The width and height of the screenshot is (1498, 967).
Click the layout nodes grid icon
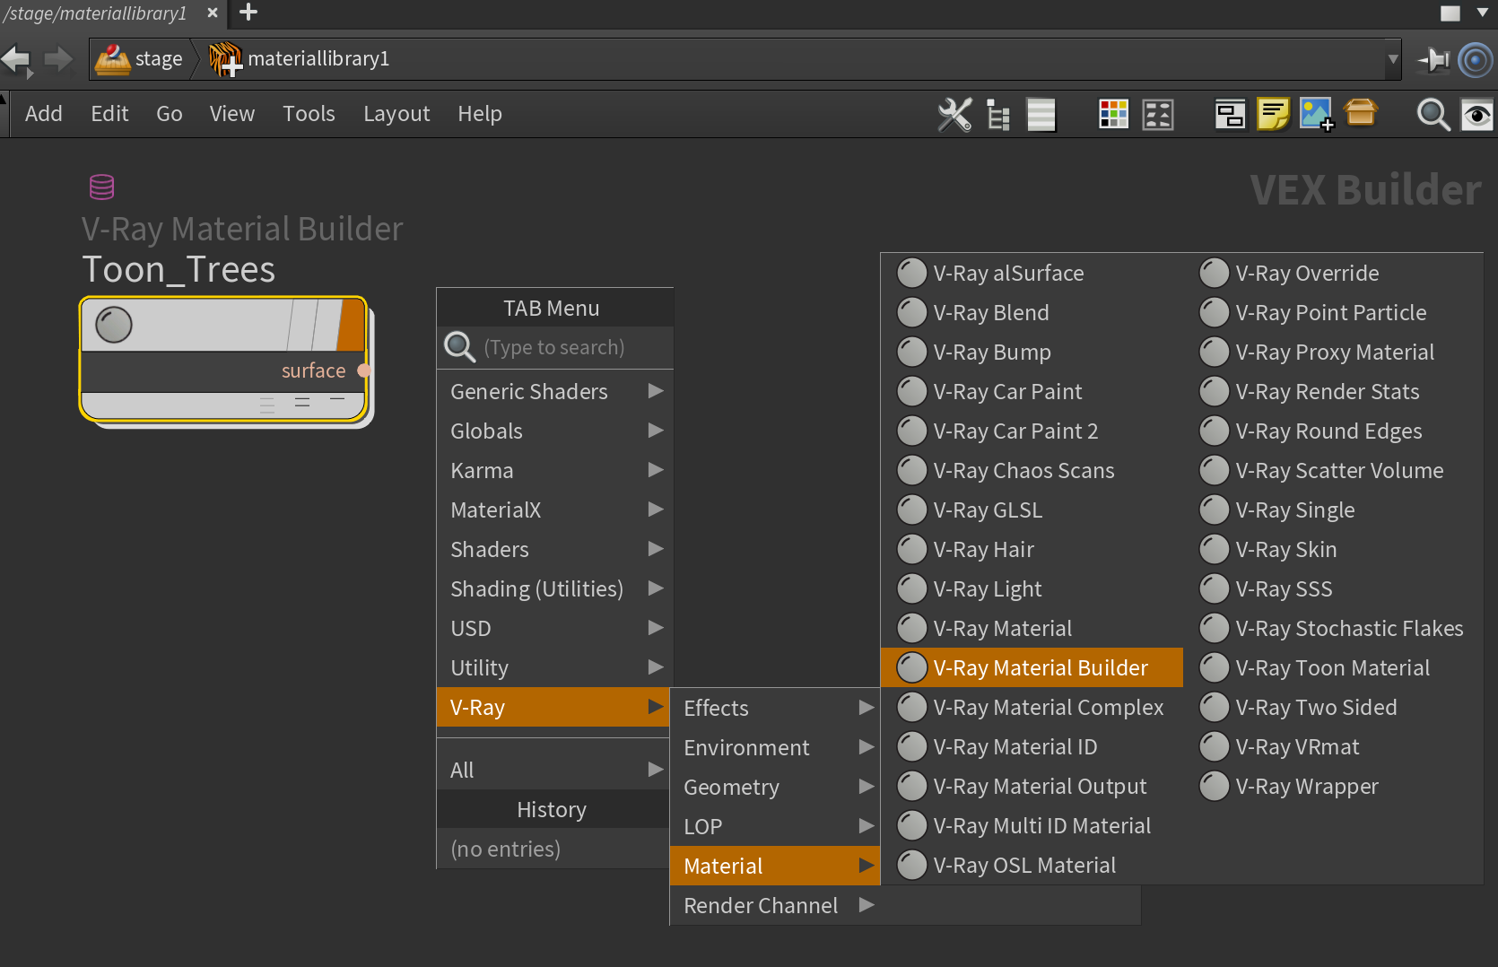1158,115
